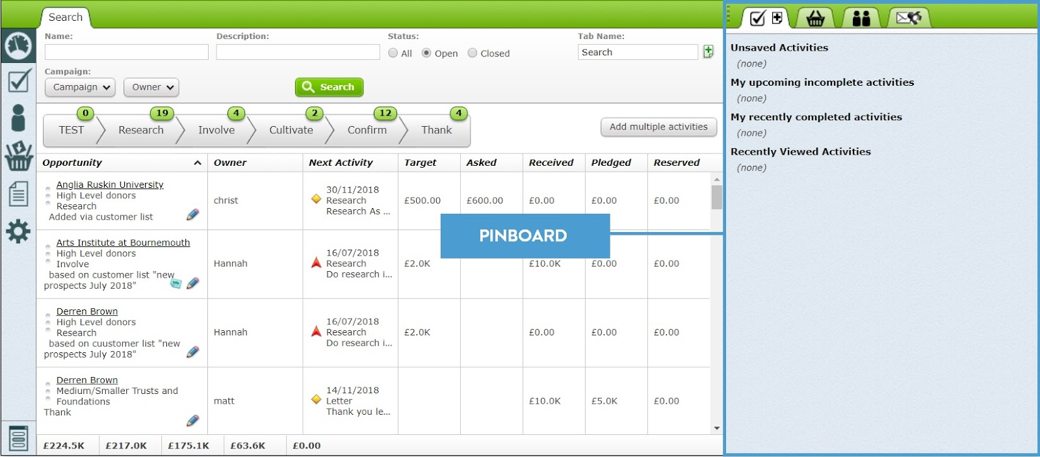Edit Arts Institute at Bournemouth via pencil icon
The image size is (1040, 457).
(193, 283)
